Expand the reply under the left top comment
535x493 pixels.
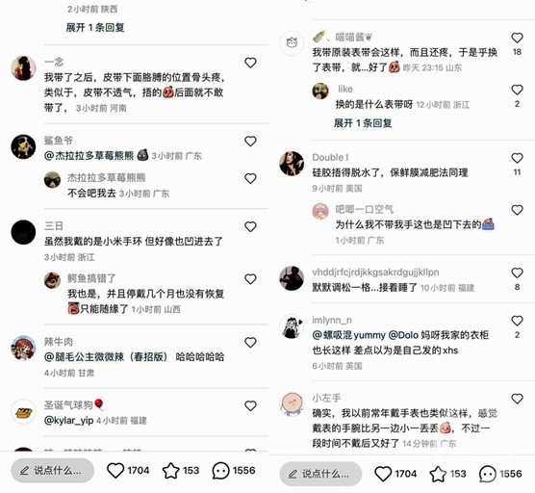(x=95, y=27)
